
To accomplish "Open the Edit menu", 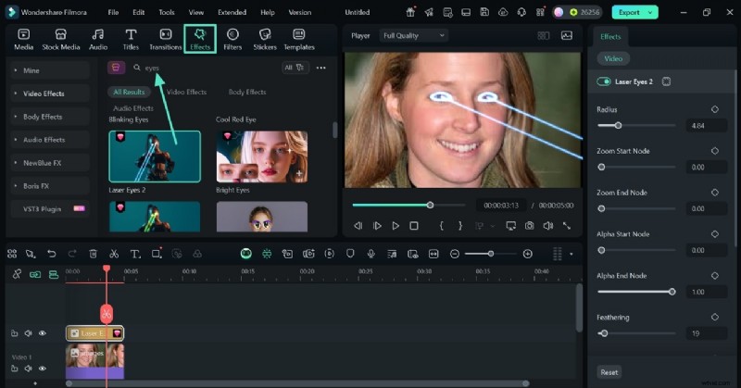I will click(x=138, y=12).
